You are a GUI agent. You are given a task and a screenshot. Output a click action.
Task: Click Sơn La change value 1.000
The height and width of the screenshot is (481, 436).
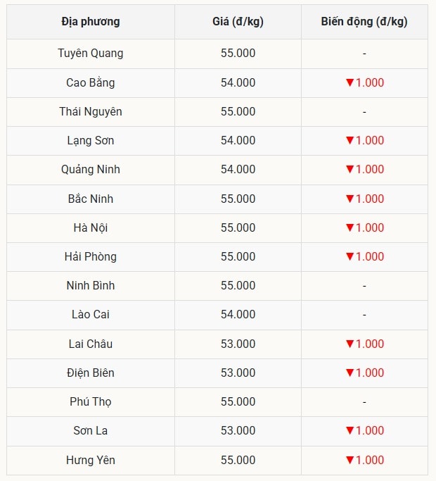point(370,431)
